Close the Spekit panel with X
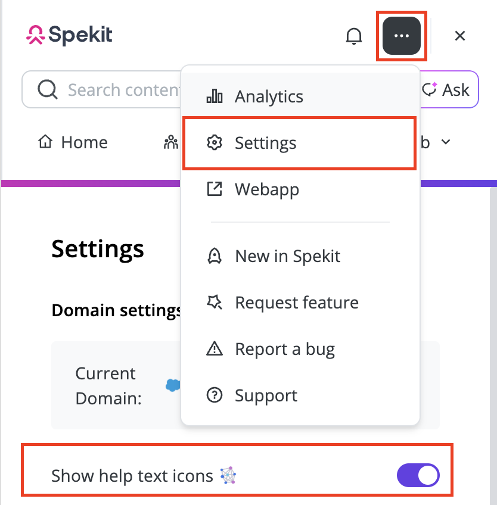The image size is (497, 505). pos(460,36)
